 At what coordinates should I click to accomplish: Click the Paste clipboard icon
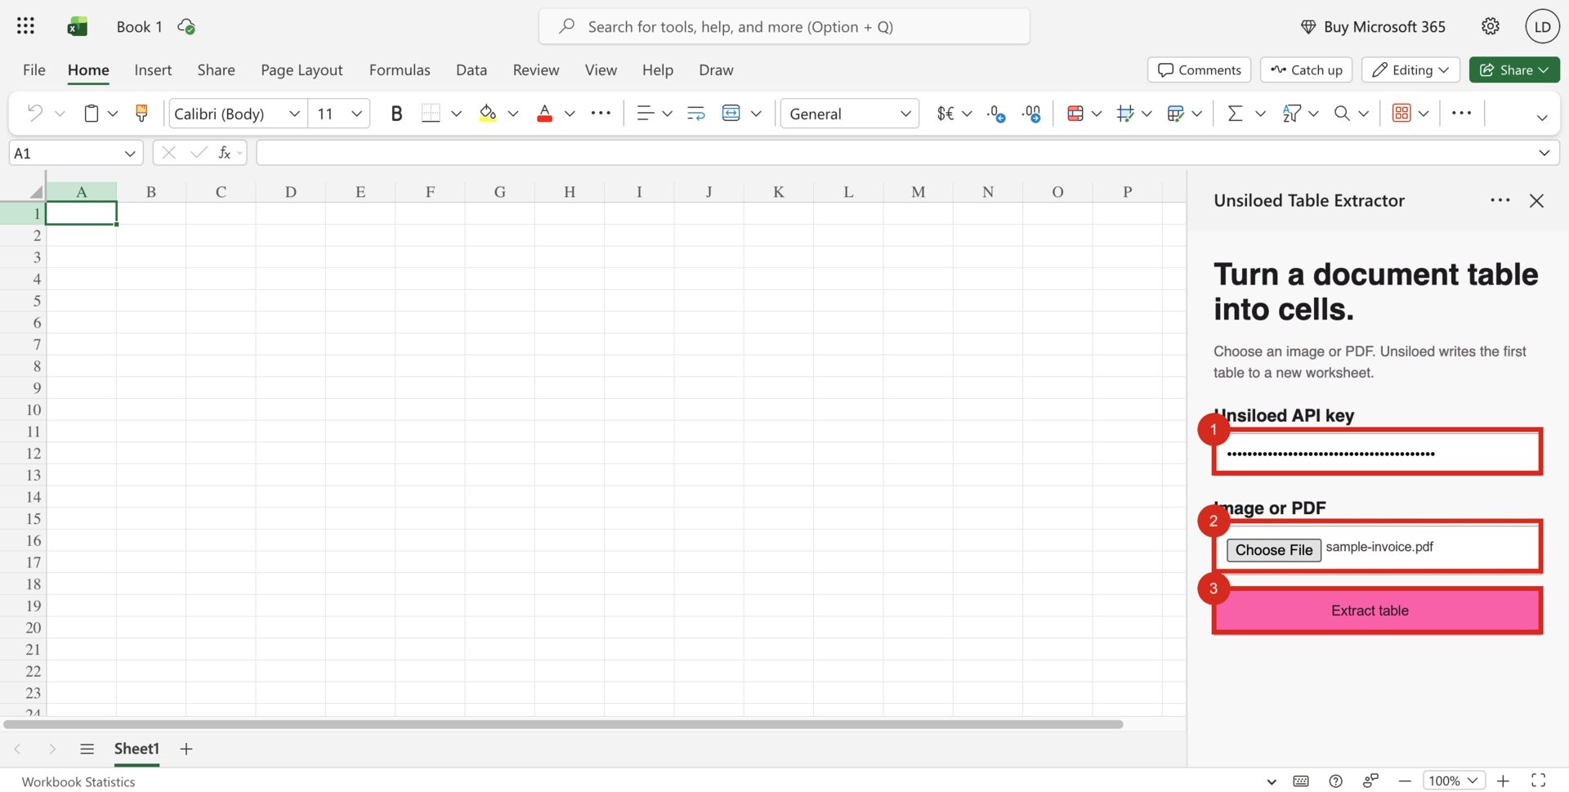92,113
